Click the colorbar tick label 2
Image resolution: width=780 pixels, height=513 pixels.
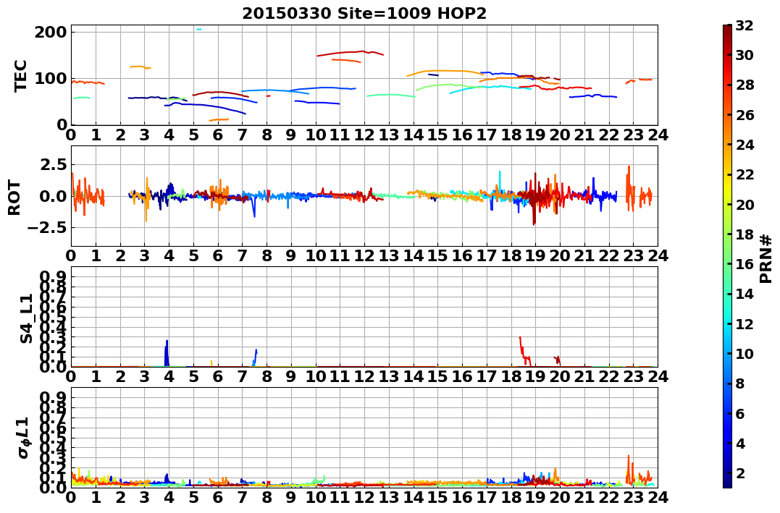pos(740,472)
